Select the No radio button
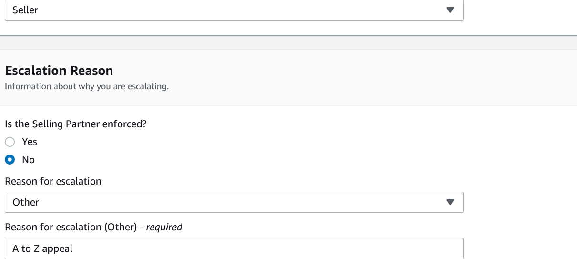Screen dimensions: 577x269 [x=10, y=159]
